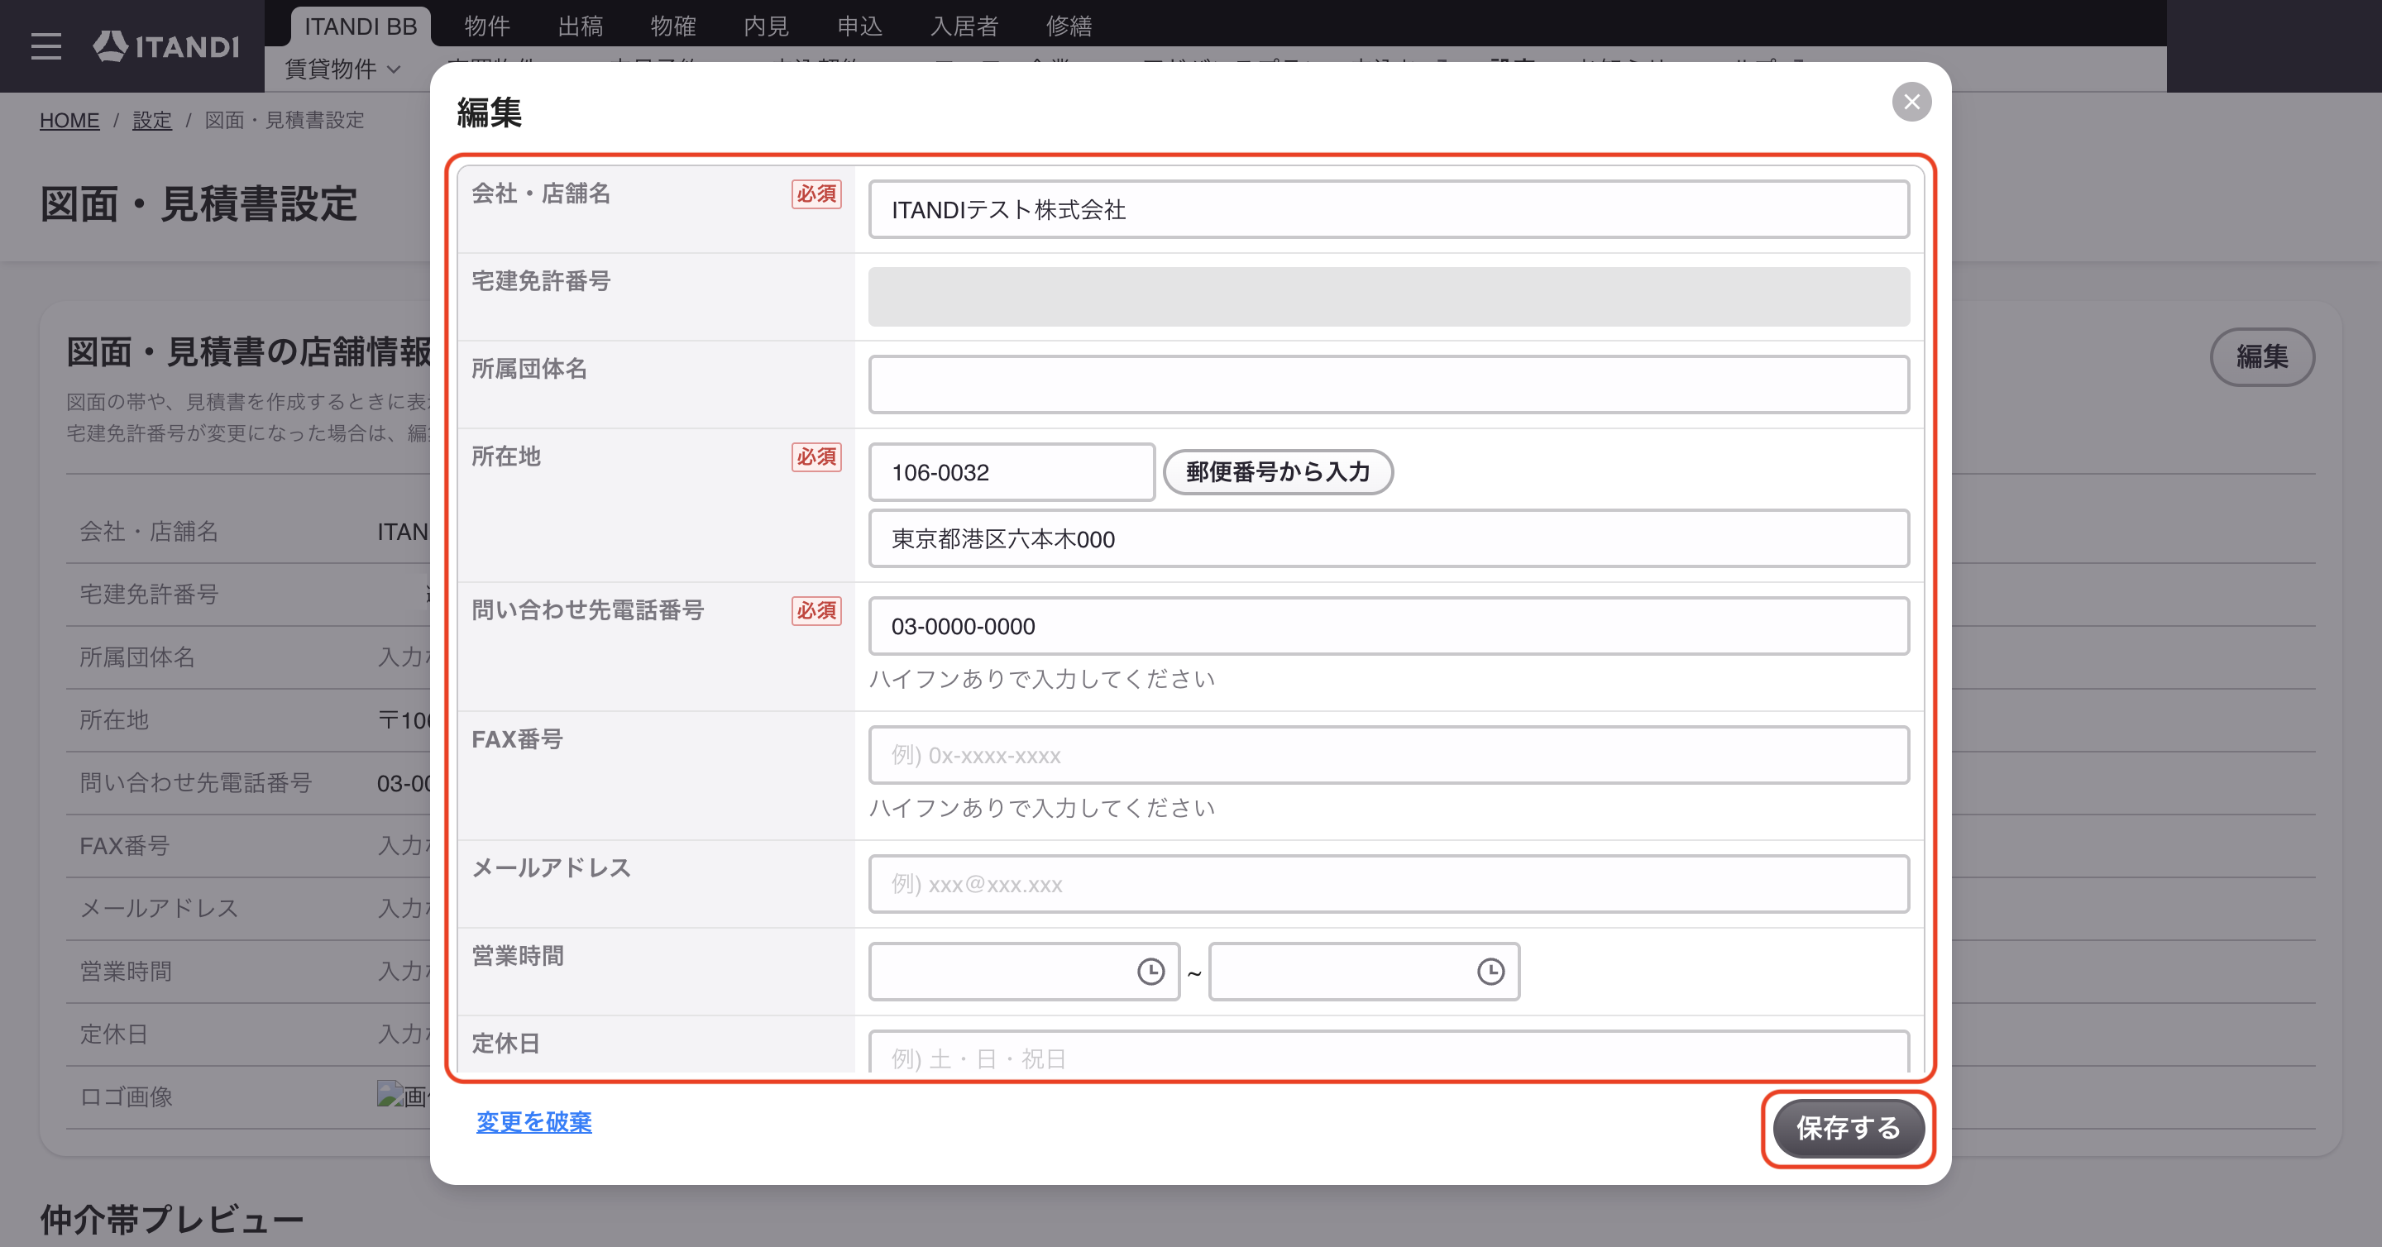The height and width of the screenshot is (1247, 2382).
Task: Focus the 所属団体名 input field
Action: click(1388, 385)
